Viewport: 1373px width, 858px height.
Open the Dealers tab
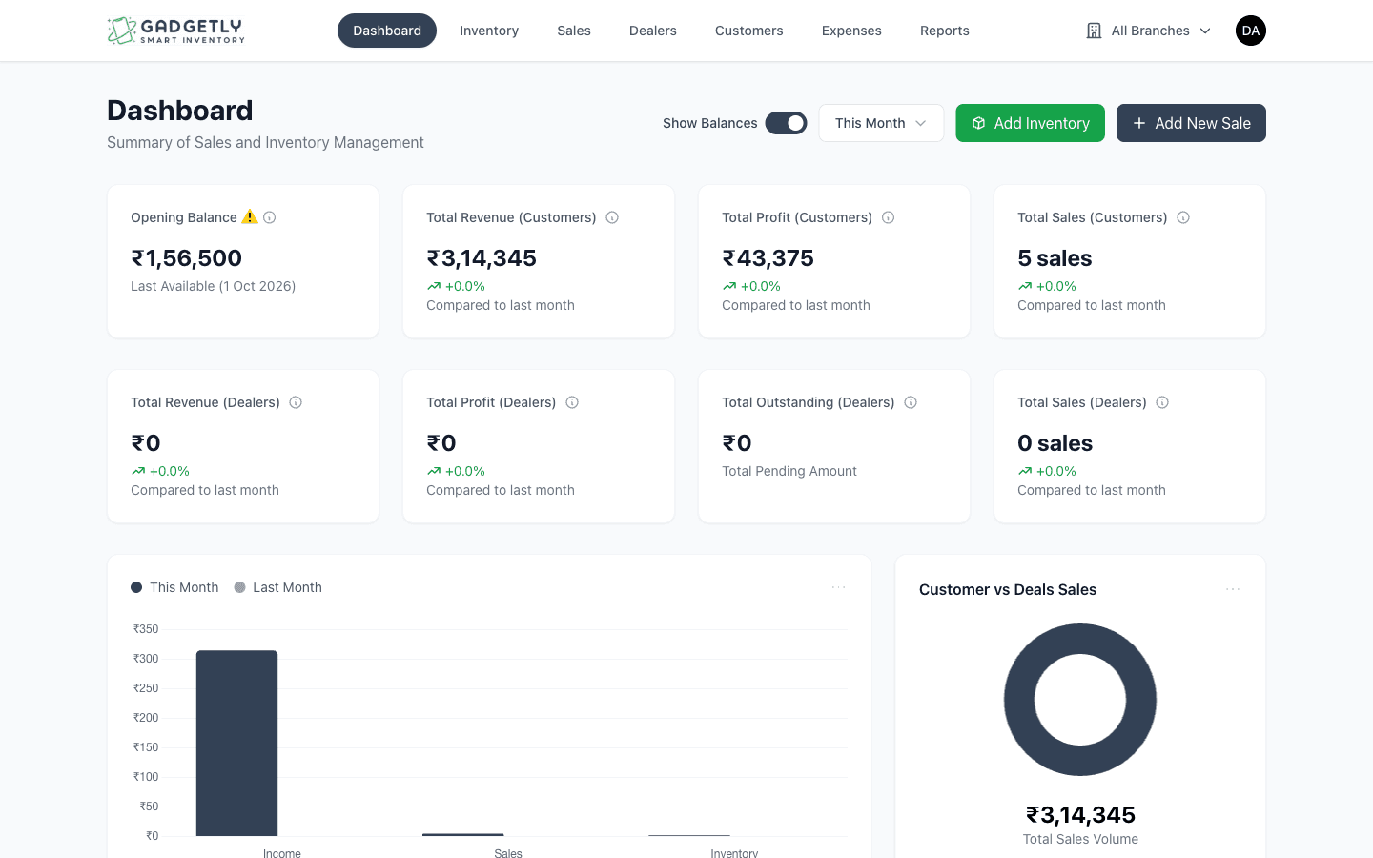(x=653, y=31)
